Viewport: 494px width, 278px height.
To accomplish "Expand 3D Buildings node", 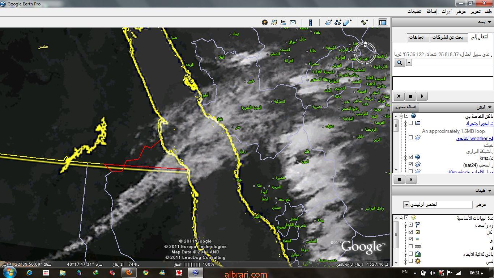I will [405, 254].
